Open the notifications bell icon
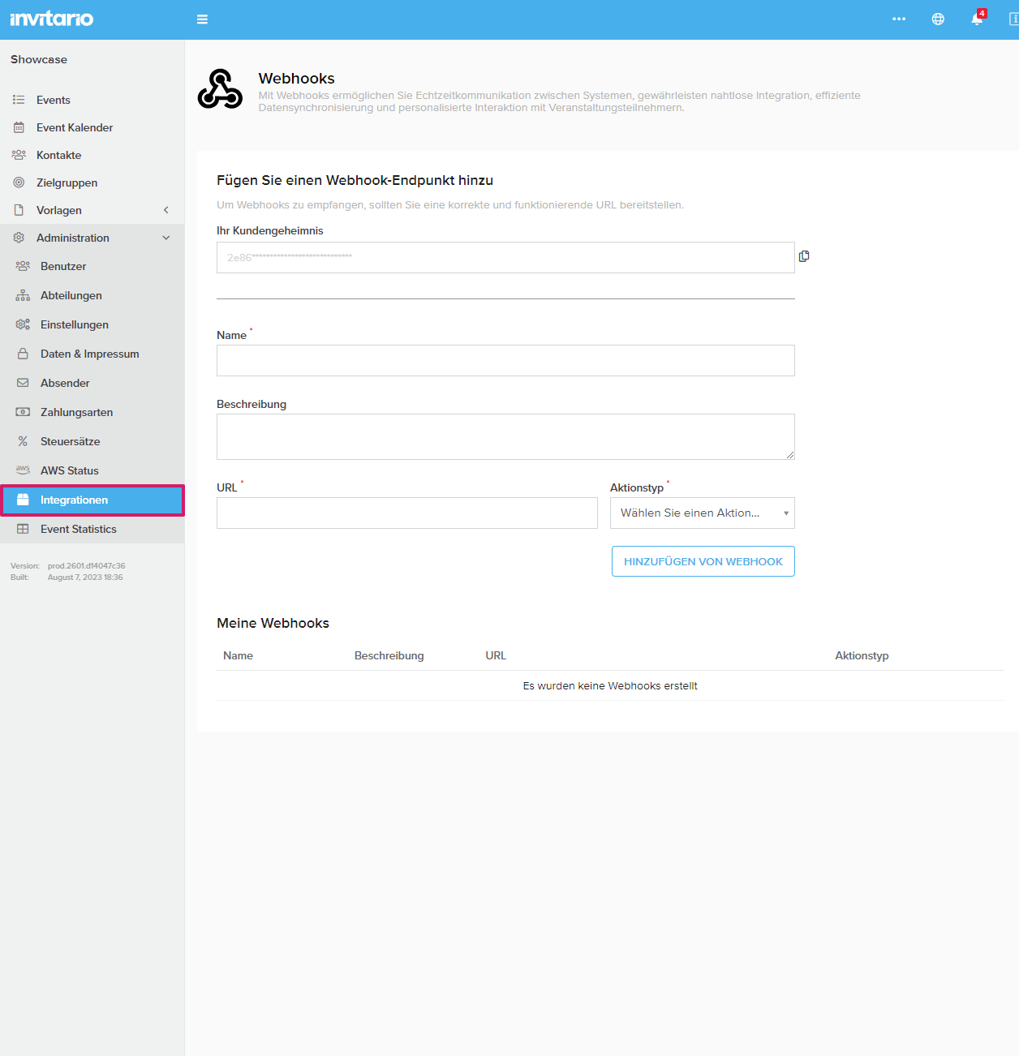1019x1056 pixels. (977, 19)
